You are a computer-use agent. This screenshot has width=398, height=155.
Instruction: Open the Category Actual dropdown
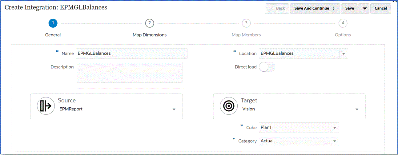(334, 141)
